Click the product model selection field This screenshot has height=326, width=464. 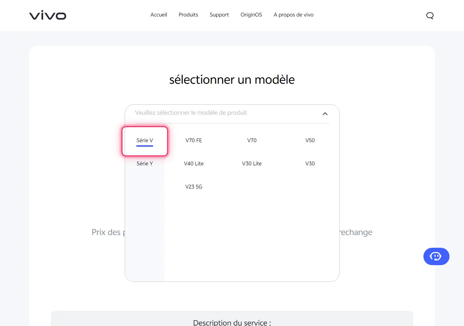232,114
